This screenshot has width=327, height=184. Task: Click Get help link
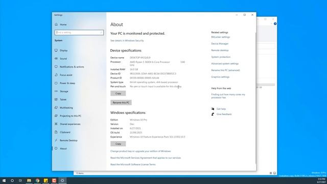221,109
